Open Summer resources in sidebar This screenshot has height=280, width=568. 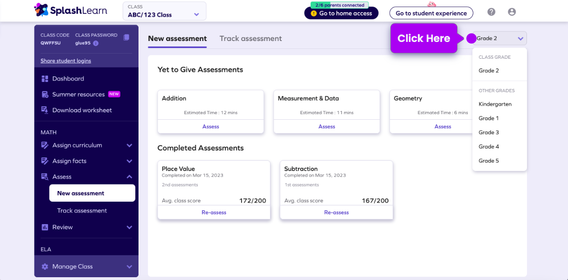pyautogui.click(x=78, y=95)
